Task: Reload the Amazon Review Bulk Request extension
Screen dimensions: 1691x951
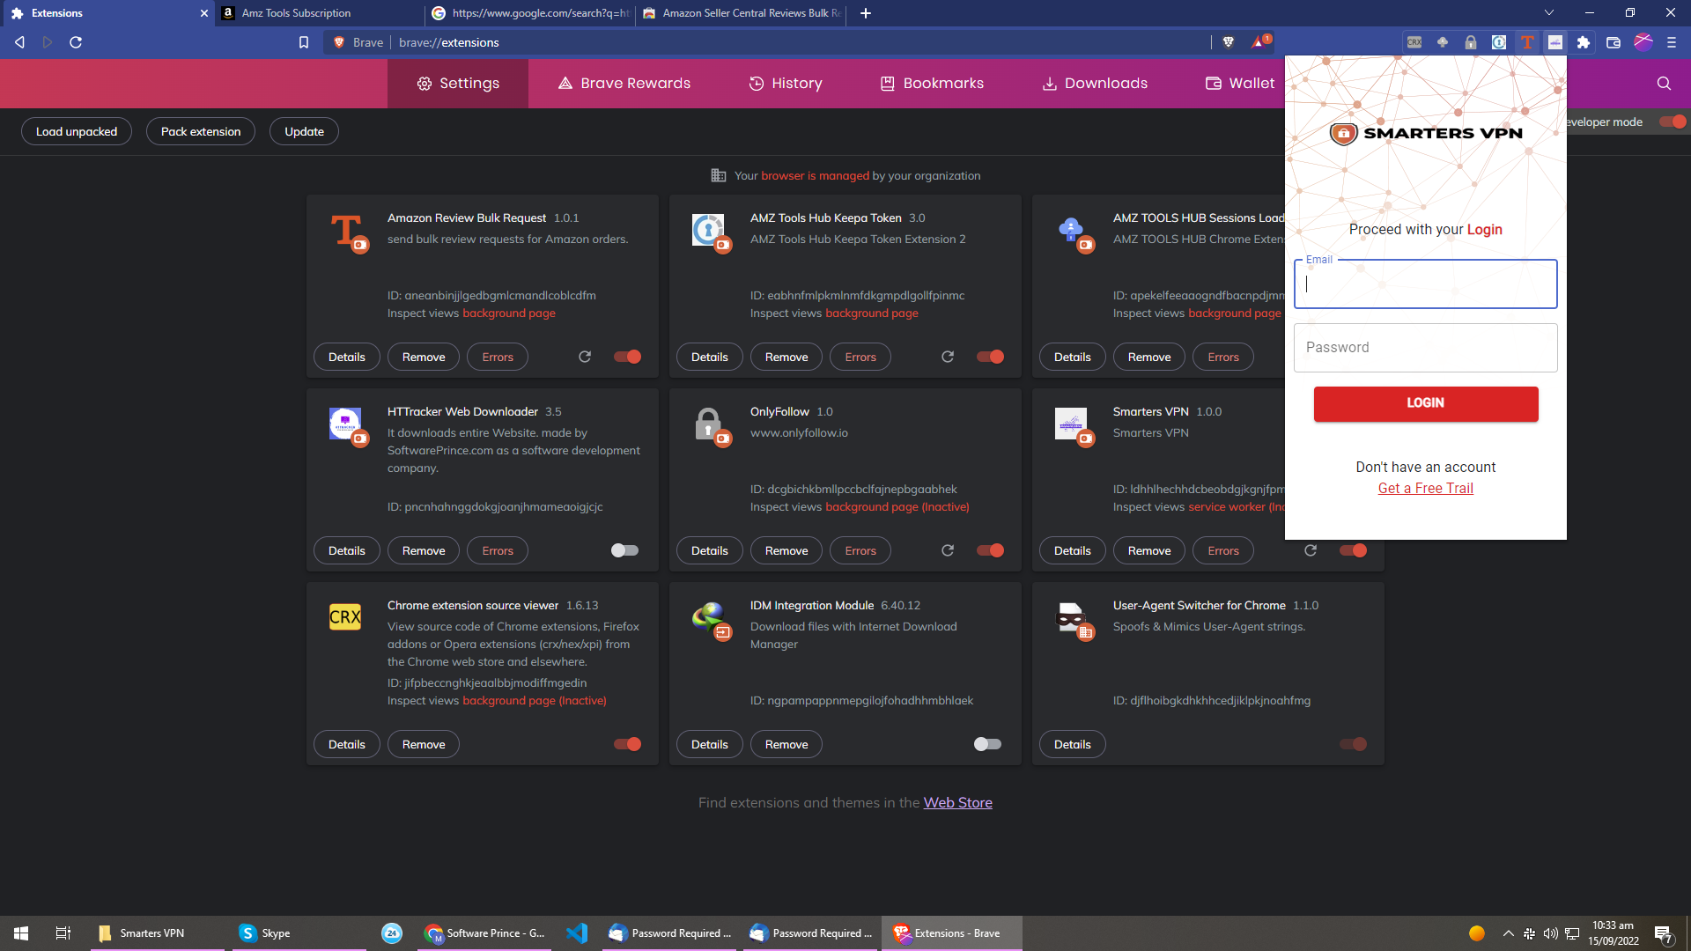Action: coord(585,357)
